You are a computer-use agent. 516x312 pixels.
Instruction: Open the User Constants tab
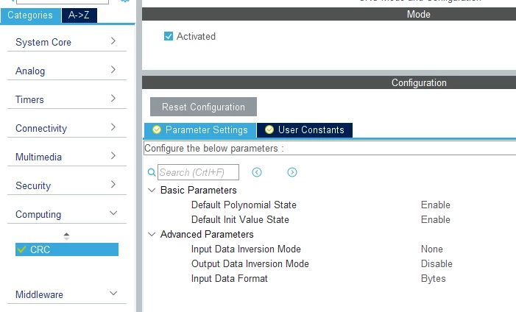click(305, 130)
